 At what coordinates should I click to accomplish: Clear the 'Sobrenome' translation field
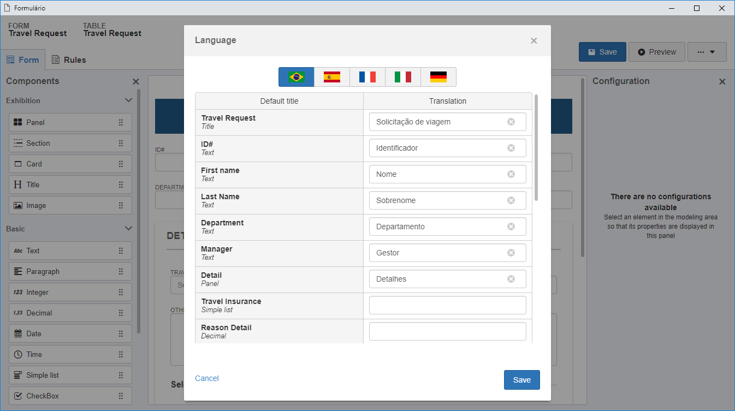[x=511, y=200]
